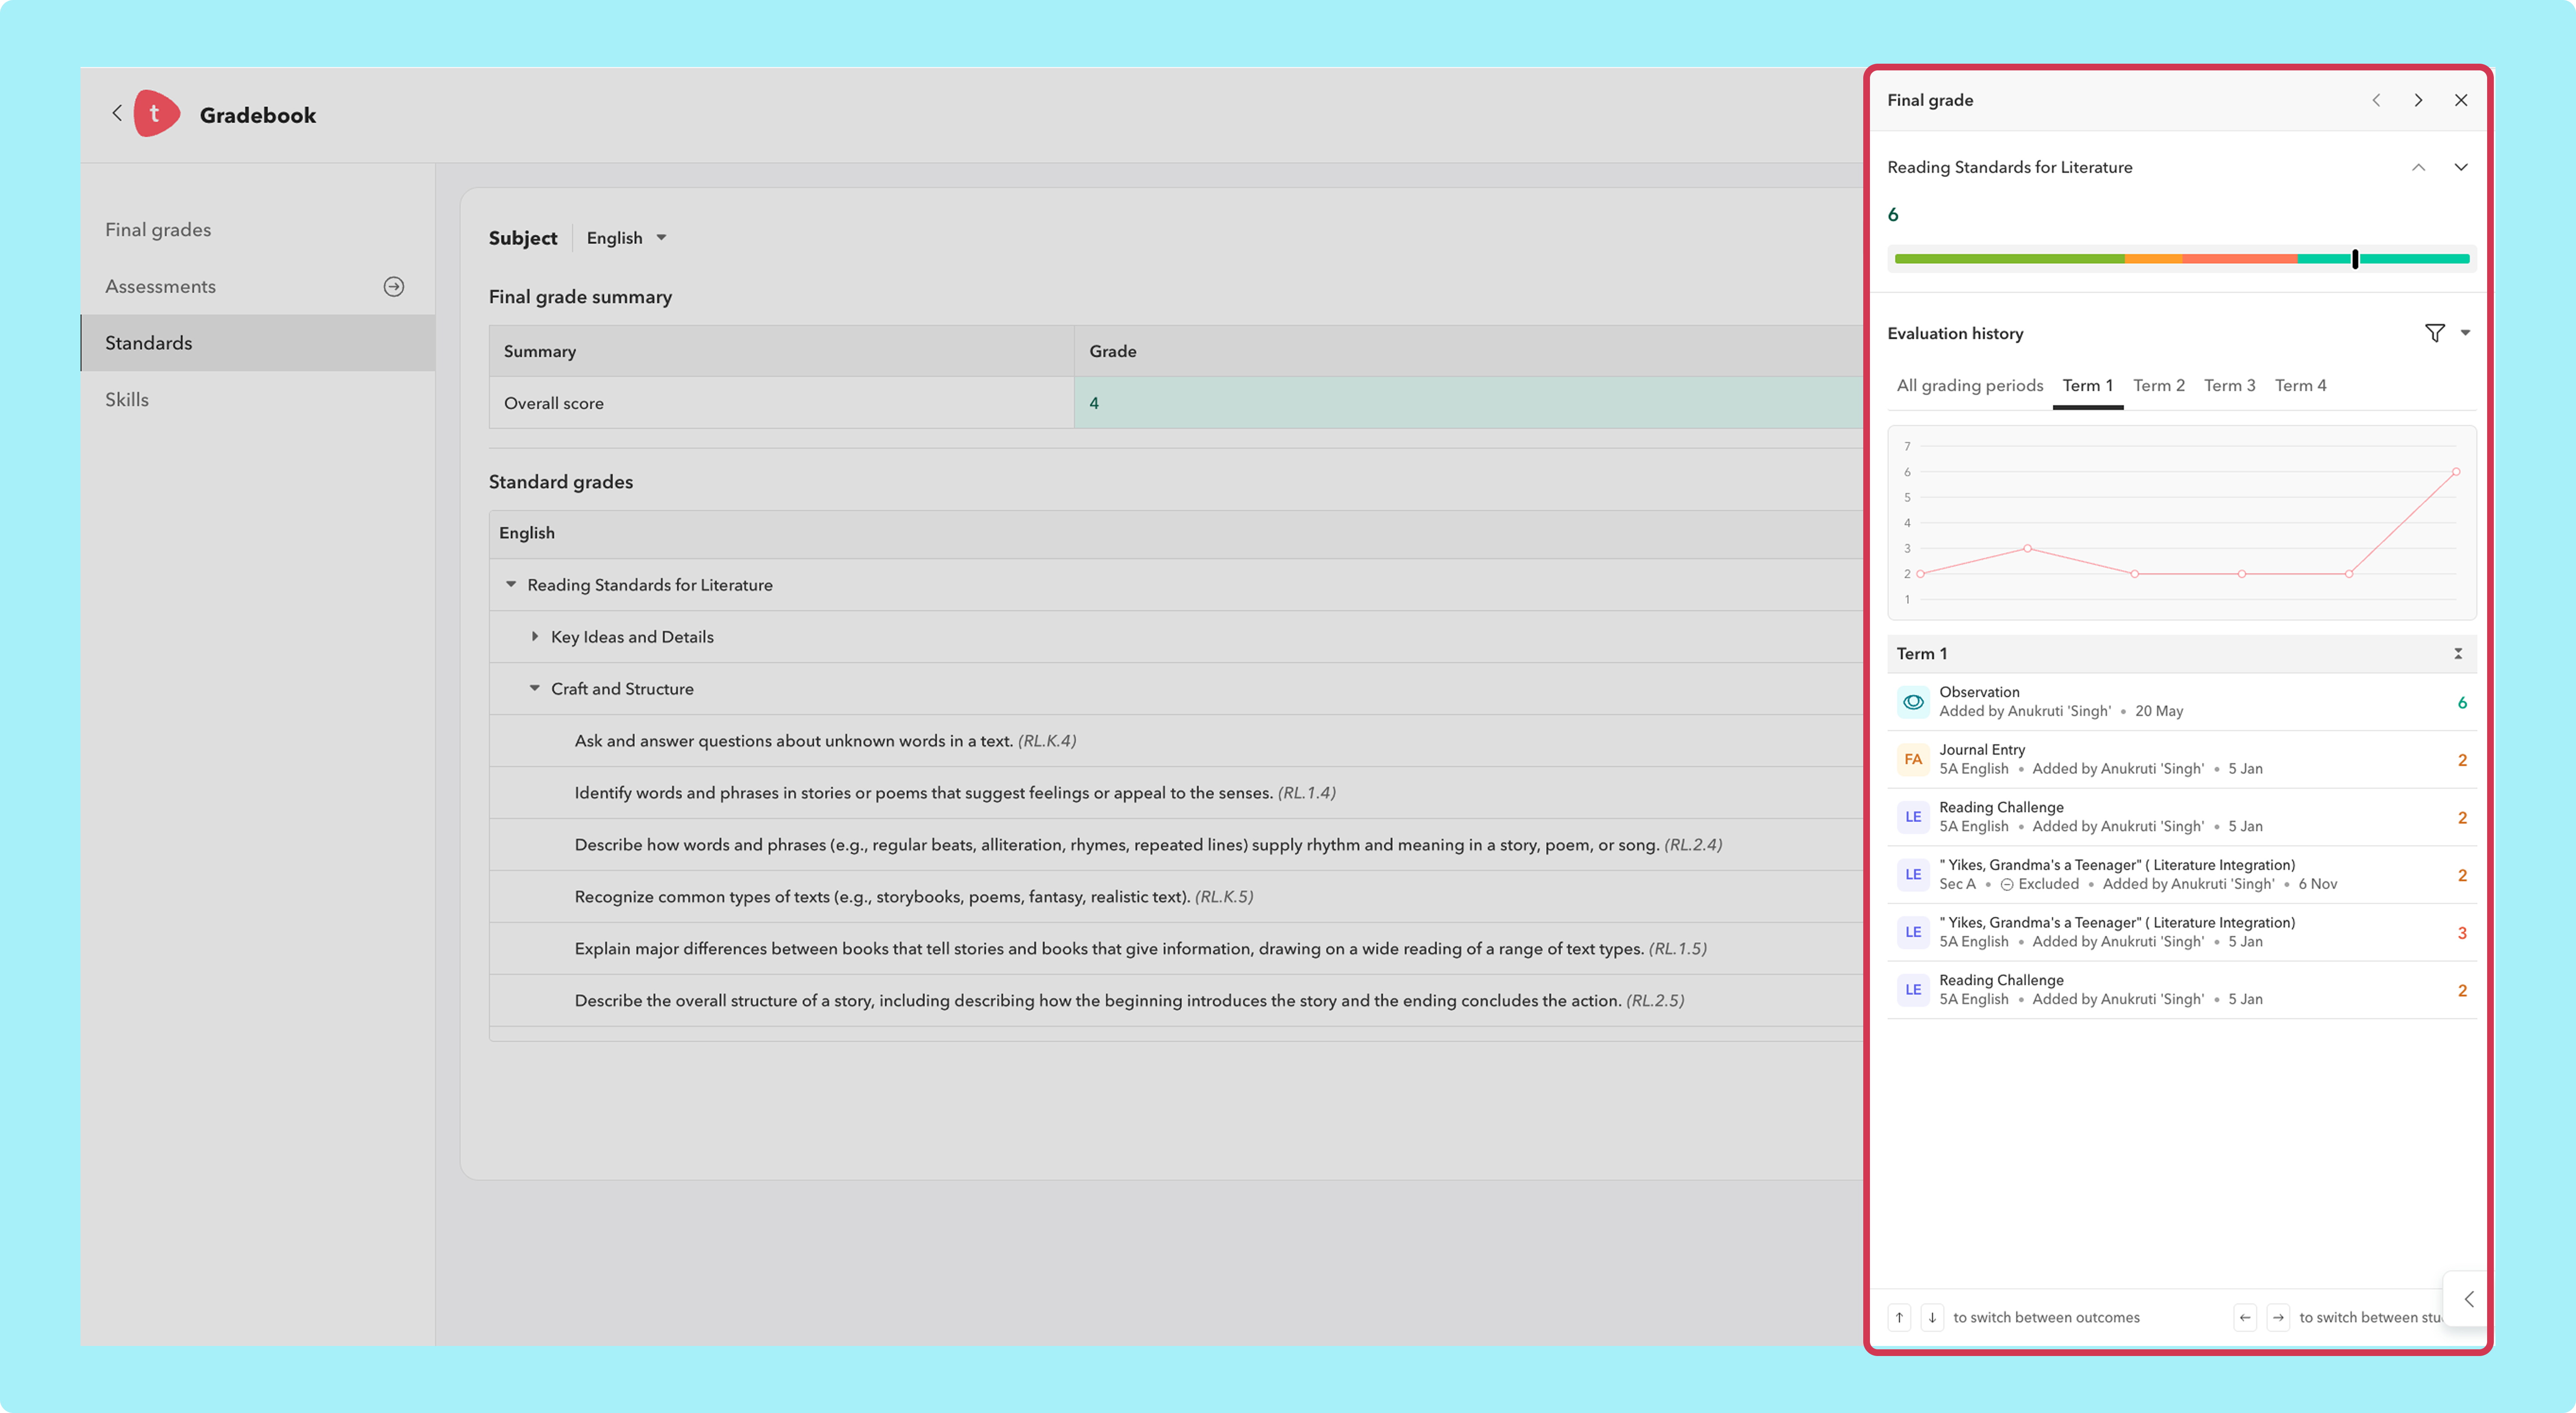Open the Journal Entry evaluation

click(2181, 759)
